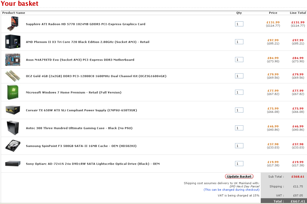Open the Corsair TX 650W power supply thumbnail

click(x=13, y=110)
